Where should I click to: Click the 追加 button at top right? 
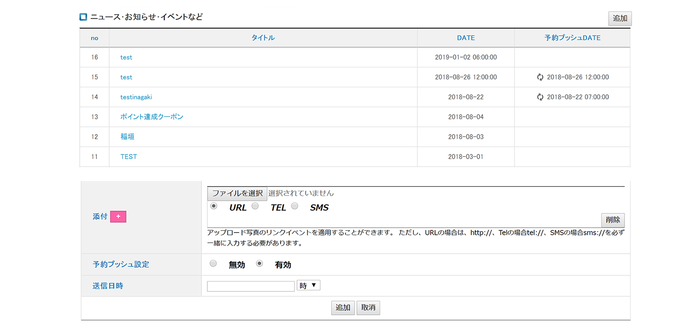point(620,18)
